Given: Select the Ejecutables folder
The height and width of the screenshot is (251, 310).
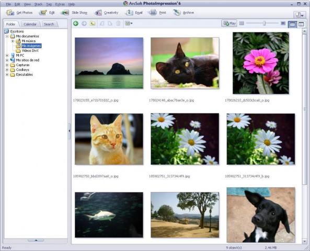Looking at the screenshot, I should pos(25,75).
